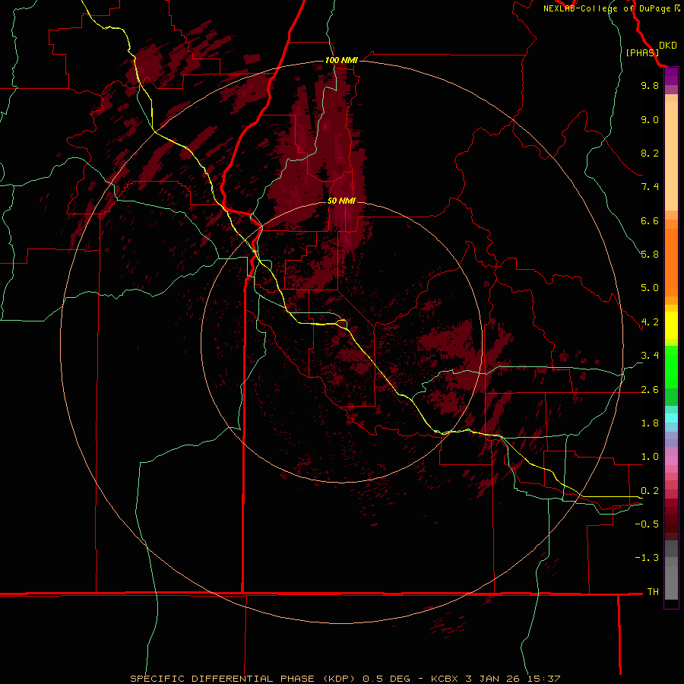Select the 50 NMI range ring label
Image resolution: width=684 pixels, height=684 pixels.
click(x=341, y=201)
